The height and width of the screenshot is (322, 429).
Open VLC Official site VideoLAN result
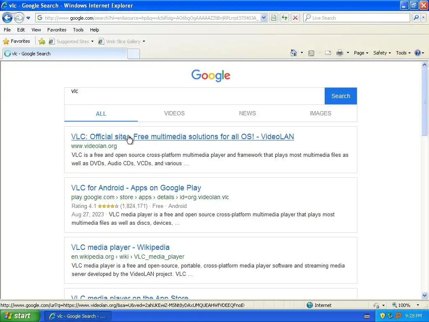(183, 136)
